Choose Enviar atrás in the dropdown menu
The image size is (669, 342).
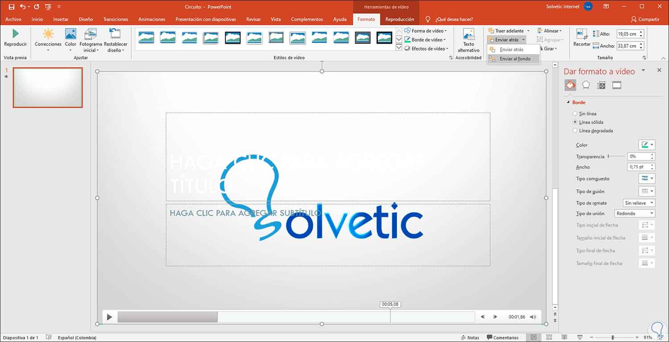click(x=513, y=50)
